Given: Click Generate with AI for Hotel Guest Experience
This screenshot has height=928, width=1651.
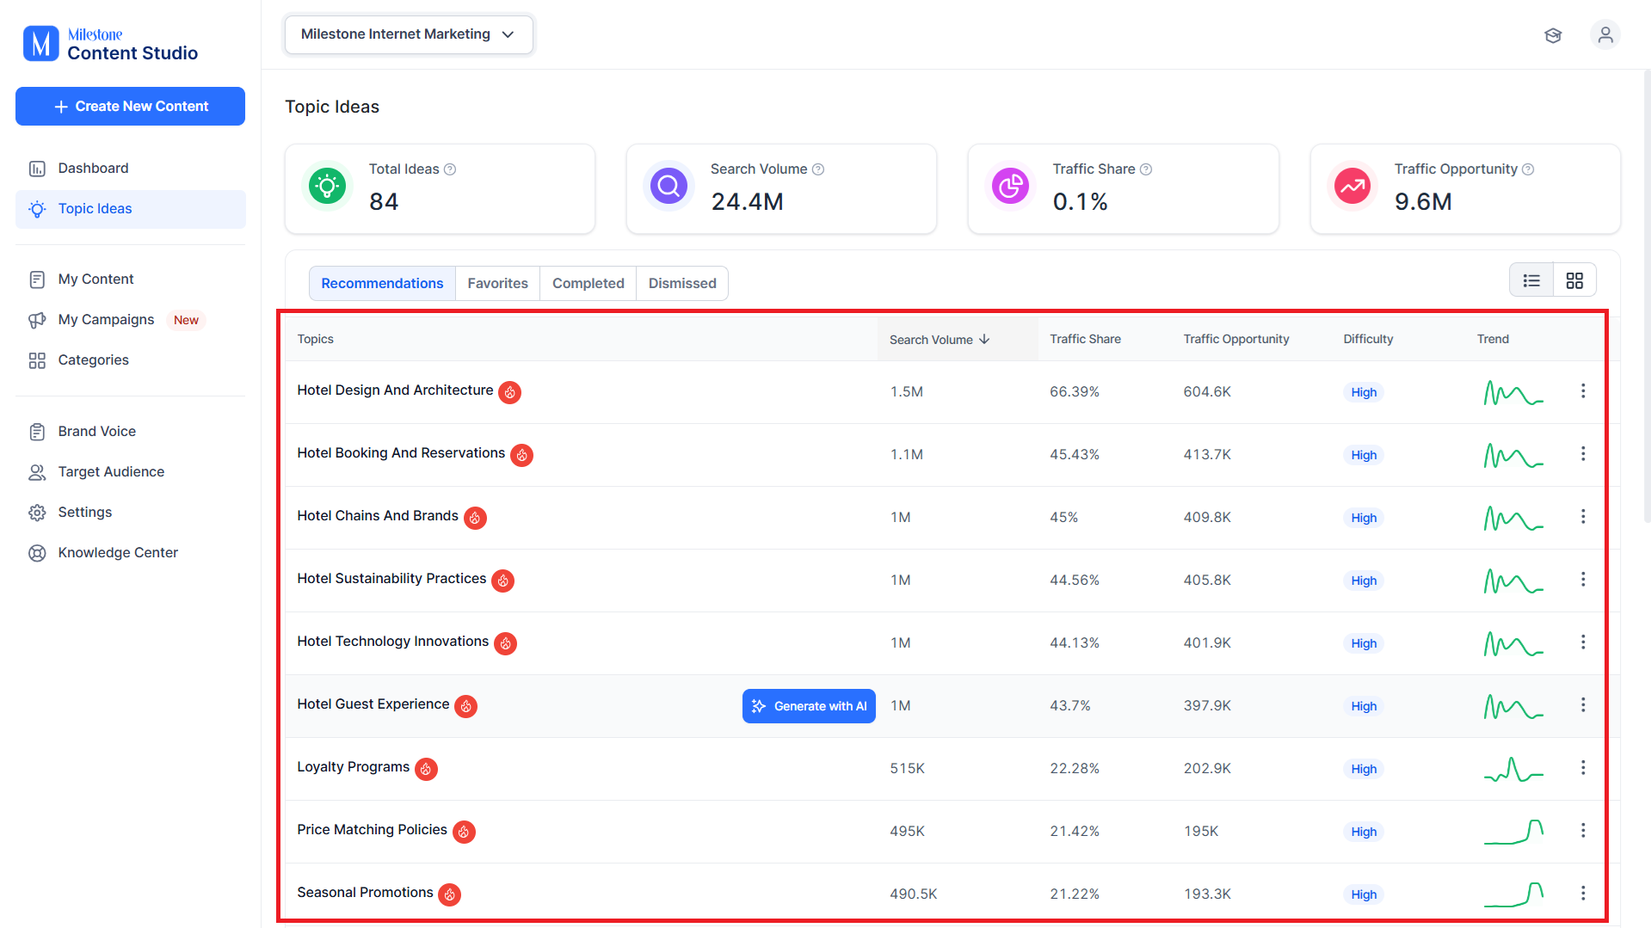Looking at the screenshot, I should point(809,706).
